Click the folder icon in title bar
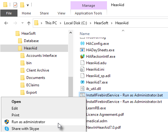Screen dimensions: 168x133 (x=5, y=5)
